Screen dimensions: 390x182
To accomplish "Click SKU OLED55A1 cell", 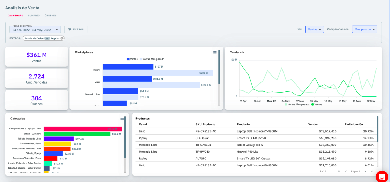I will [x=203, y=138].
